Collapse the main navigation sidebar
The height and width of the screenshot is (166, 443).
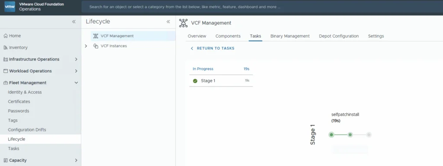(x=74, y=22)
